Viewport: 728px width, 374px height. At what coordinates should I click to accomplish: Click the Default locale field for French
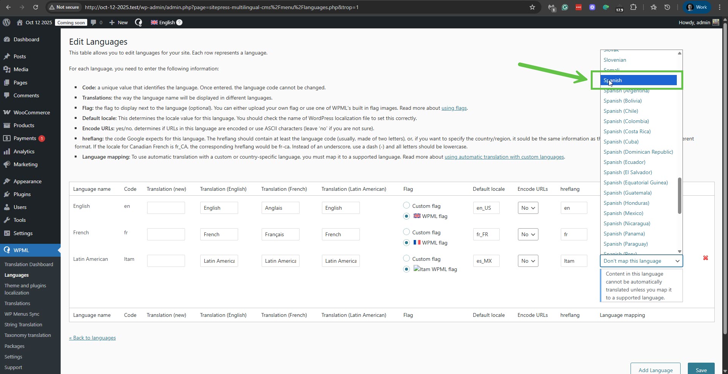pos(486,234)
